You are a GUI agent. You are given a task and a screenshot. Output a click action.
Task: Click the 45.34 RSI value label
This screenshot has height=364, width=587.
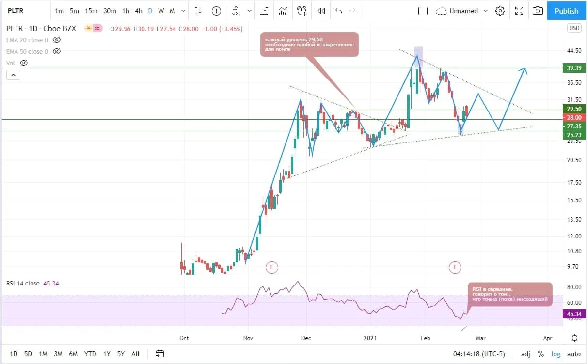pos(574,314)
